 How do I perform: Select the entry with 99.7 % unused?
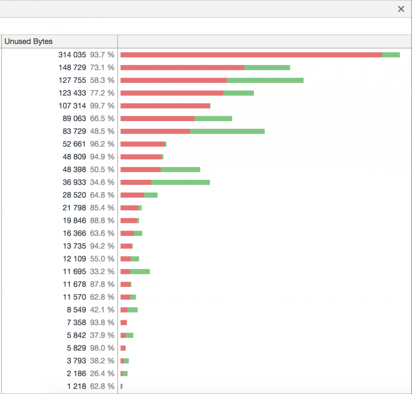[x=87, y=105]
